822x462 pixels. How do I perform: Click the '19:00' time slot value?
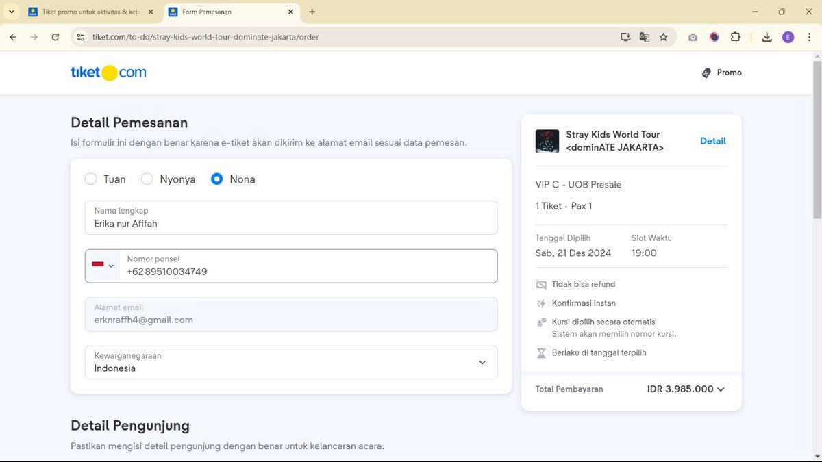(644, 253)
